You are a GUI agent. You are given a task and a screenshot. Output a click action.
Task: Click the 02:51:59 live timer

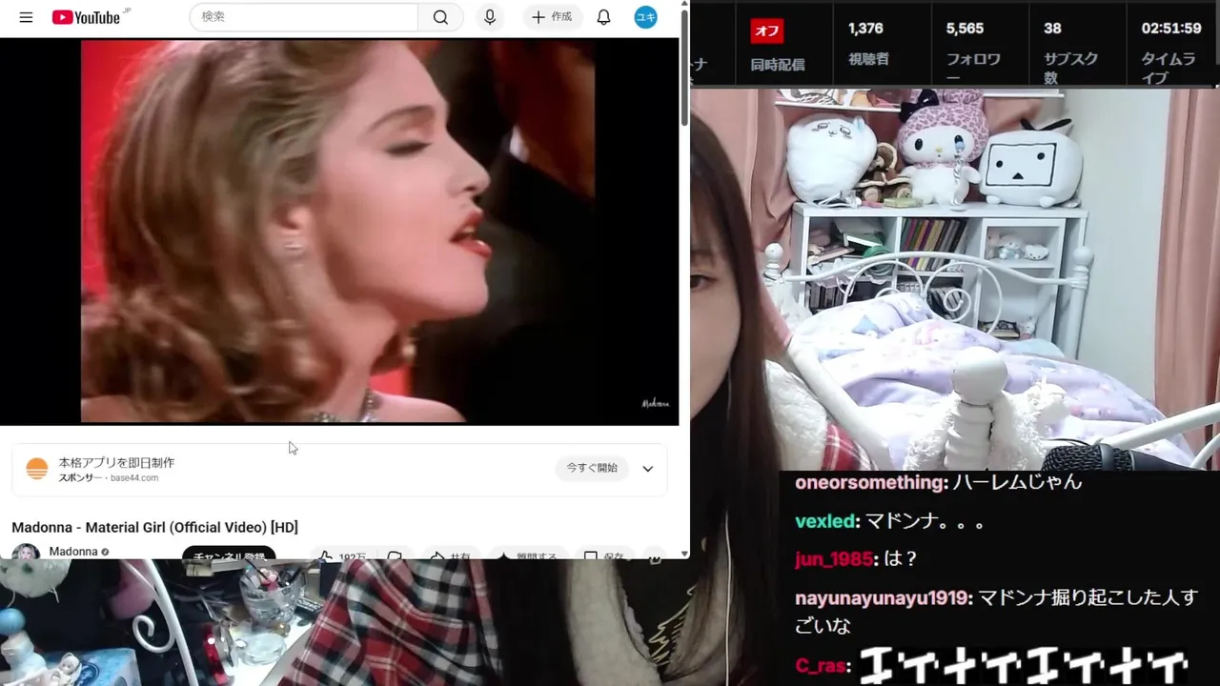[x=1171, y=29]
